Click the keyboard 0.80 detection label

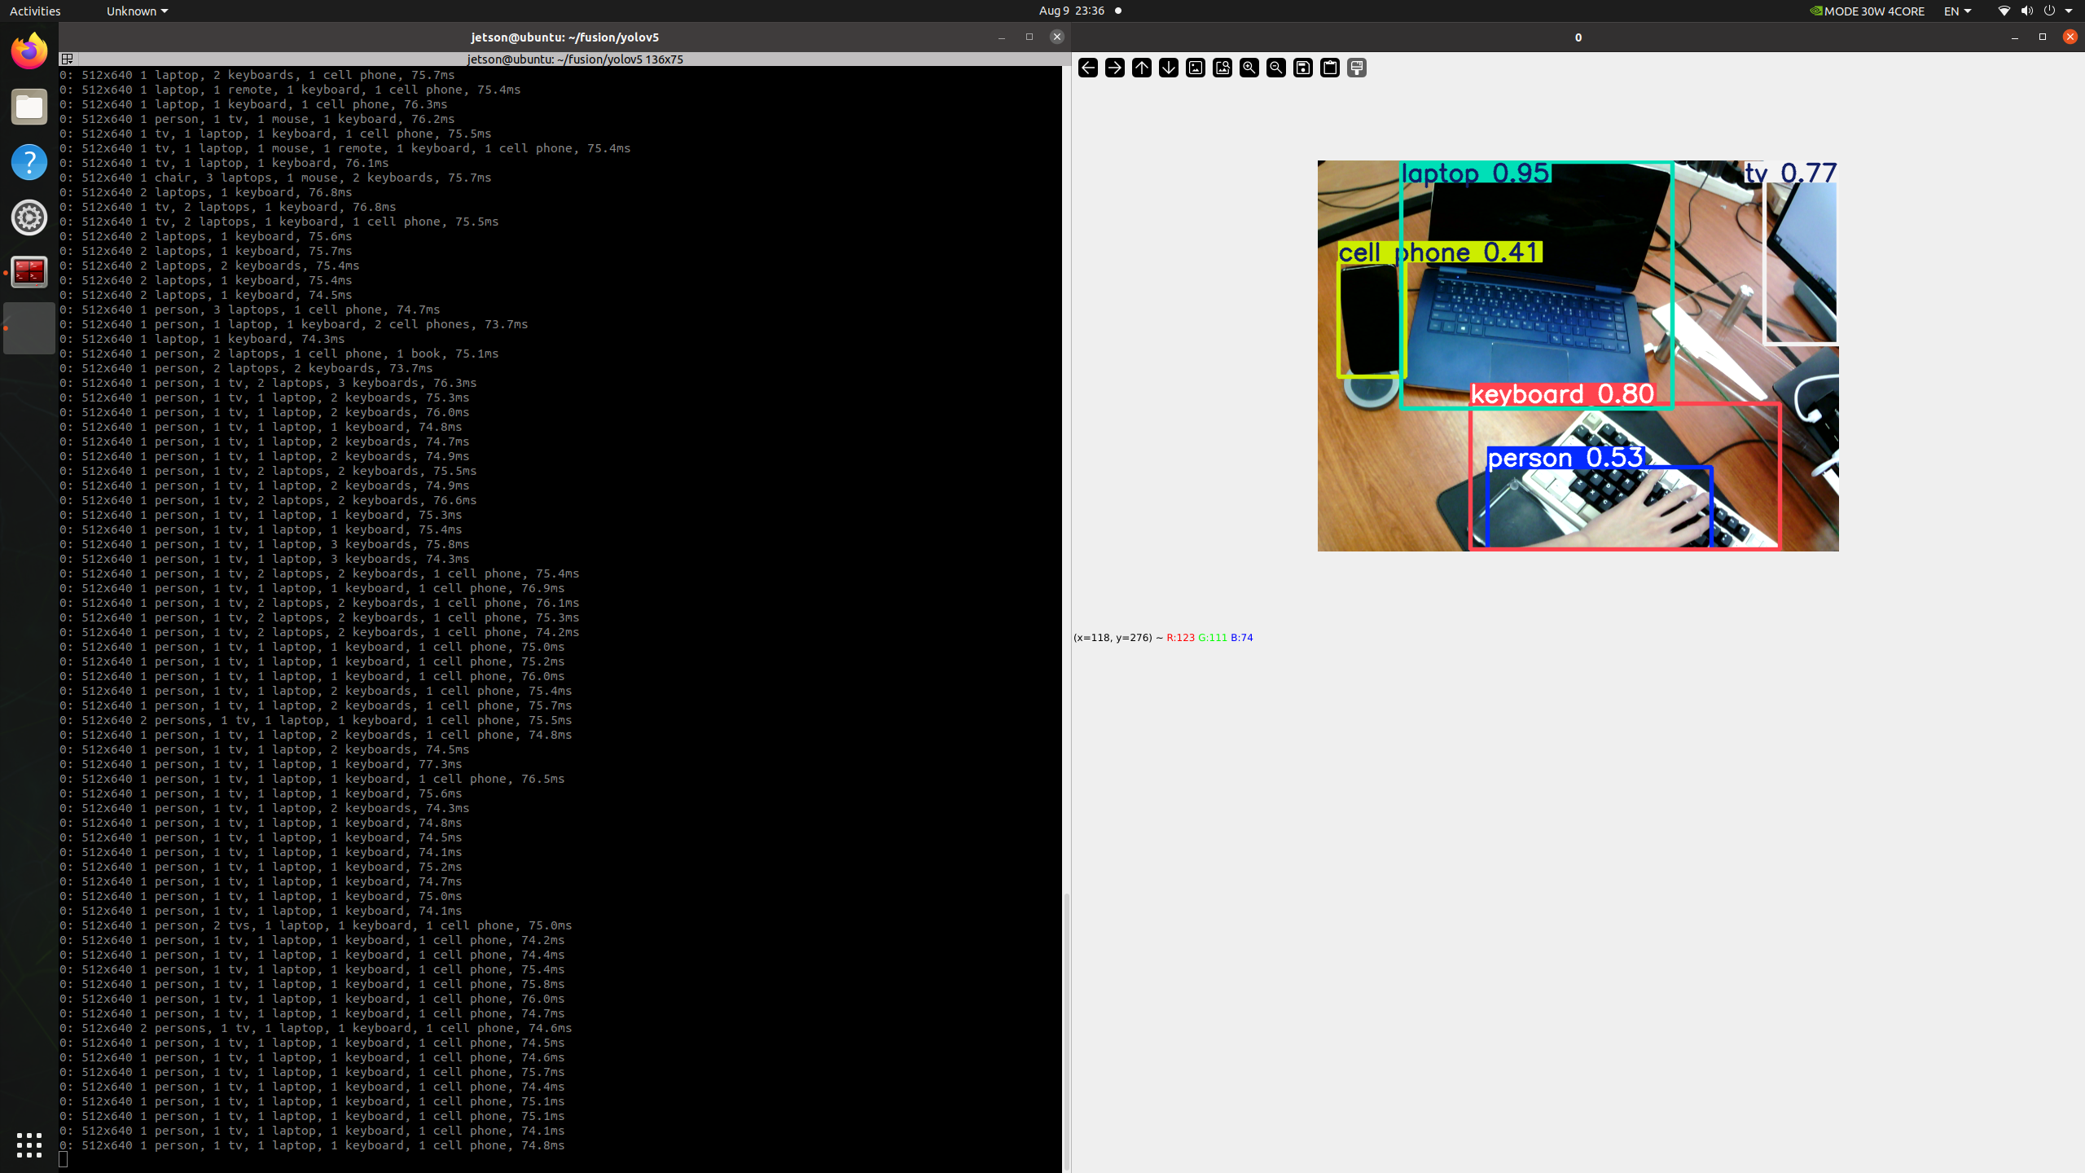(x=1562, y=394)
